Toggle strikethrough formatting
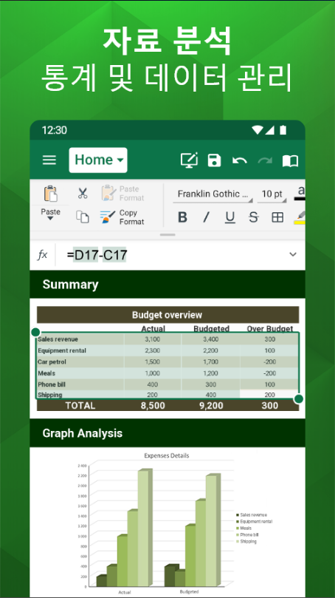 [x=254, y=217]
